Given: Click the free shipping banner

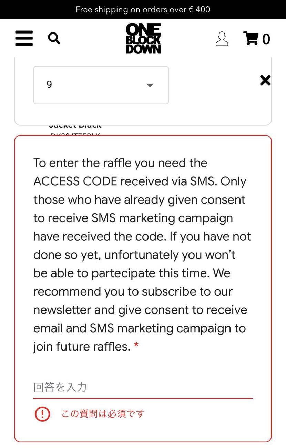Looking at the screenshot, I should [143, 9].
